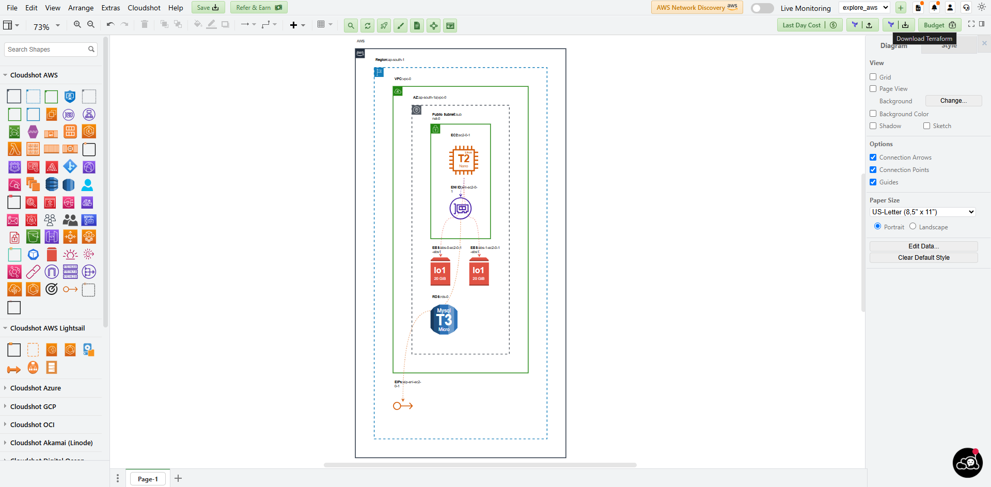Undo the last action

point(111,25)
